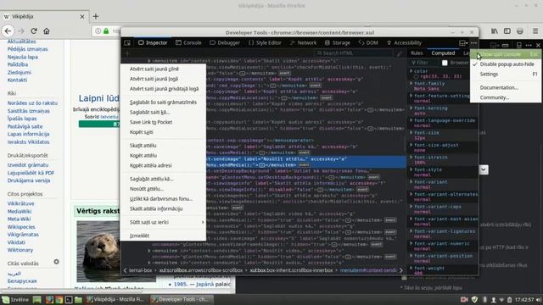Choose Save Link to Pocket context item
The image size is (543, 305).
[163, 122]
